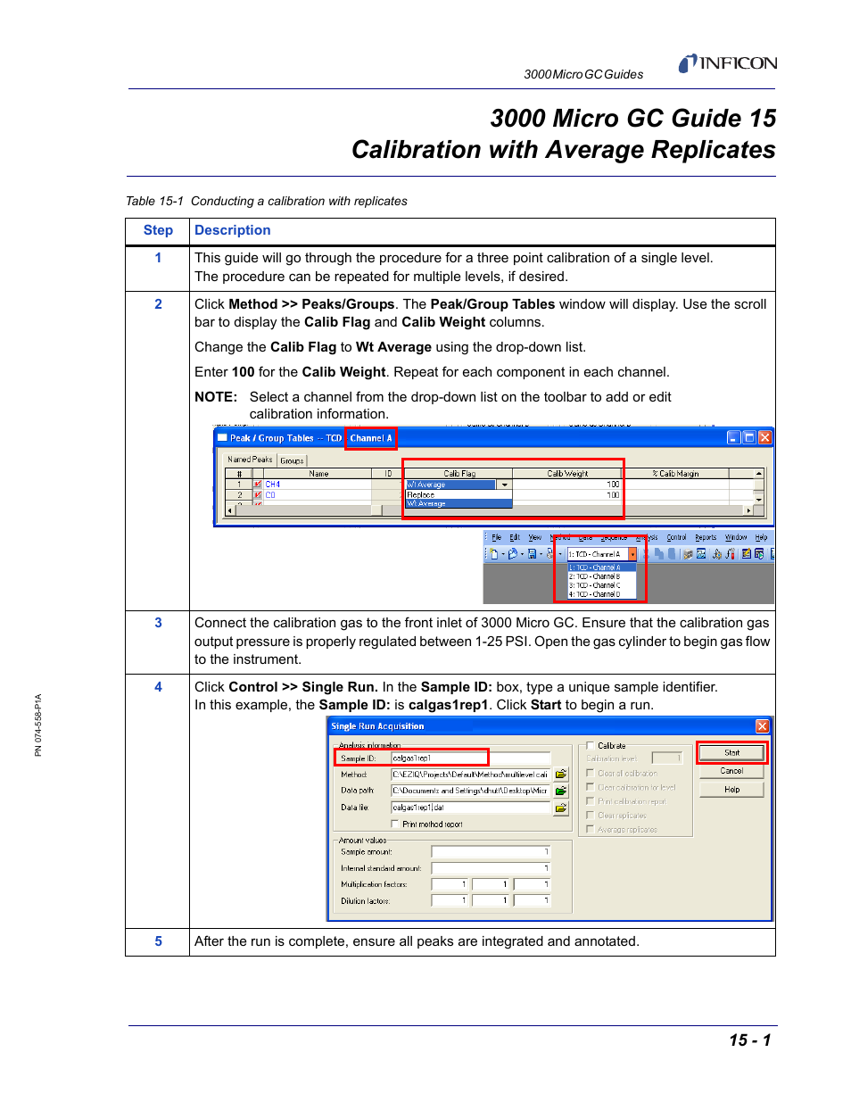Screen dimensions: 851x1102
Task: Click the greyed Paste toolbar icon
Action: [x=672, y=554]
